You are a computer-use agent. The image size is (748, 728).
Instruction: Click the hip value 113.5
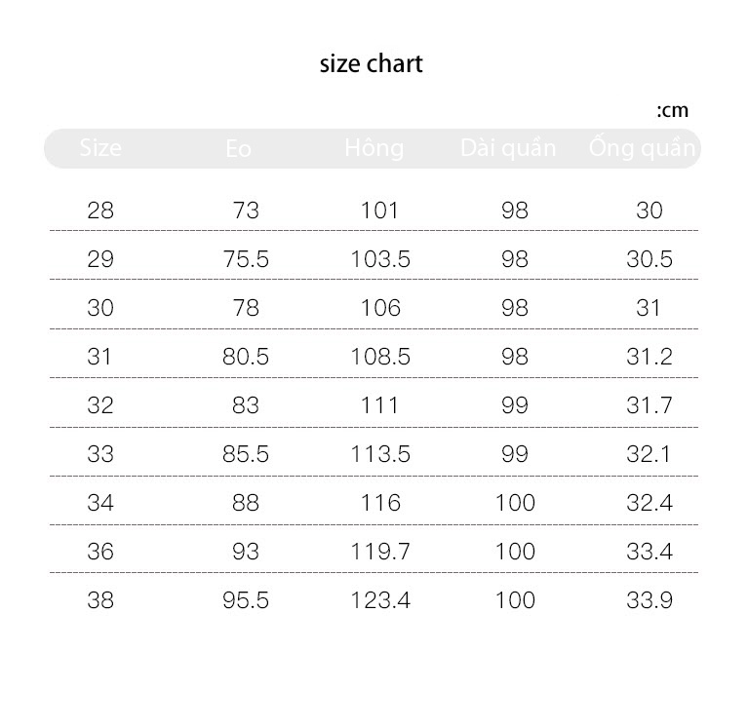point(380,454)
